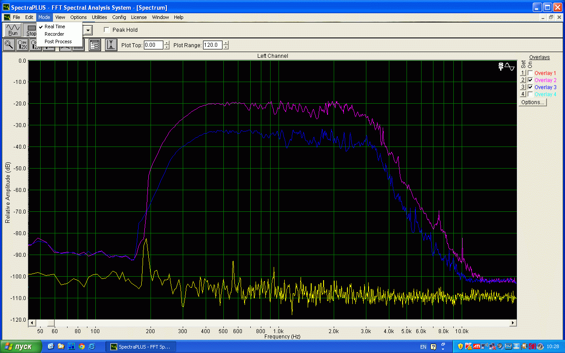
Task: Click the Plot Range value field
Action: [213, 45]
